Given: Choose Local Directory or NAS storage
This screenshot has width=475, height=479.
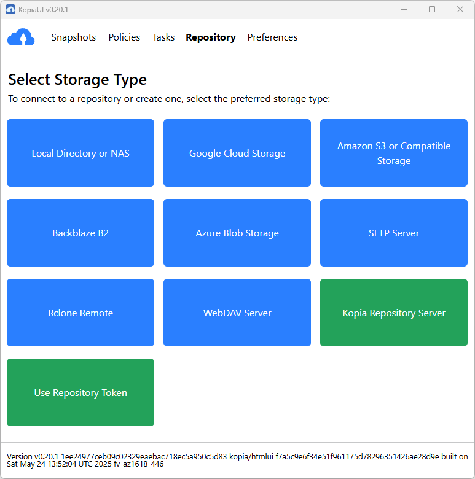Looking at the screenshot, I should (80, 153).
